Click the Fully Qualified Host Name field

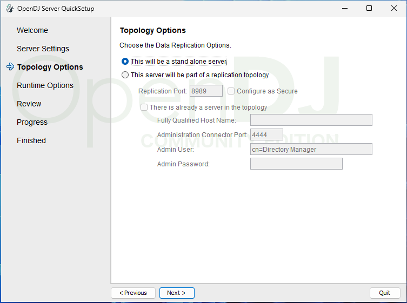(x=311, y=120)
